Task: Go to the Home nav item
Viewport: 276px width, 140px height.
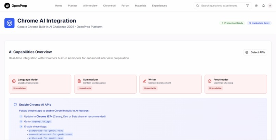Action: tap(59, 5)
